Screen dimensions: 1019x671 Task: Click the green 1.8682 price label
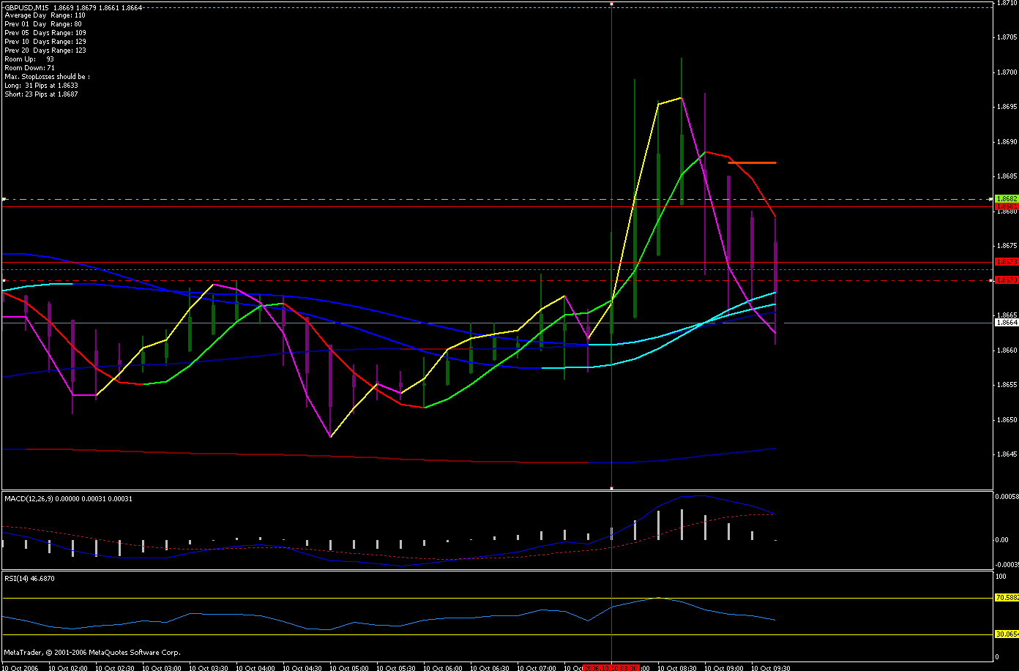point(1007,198)
